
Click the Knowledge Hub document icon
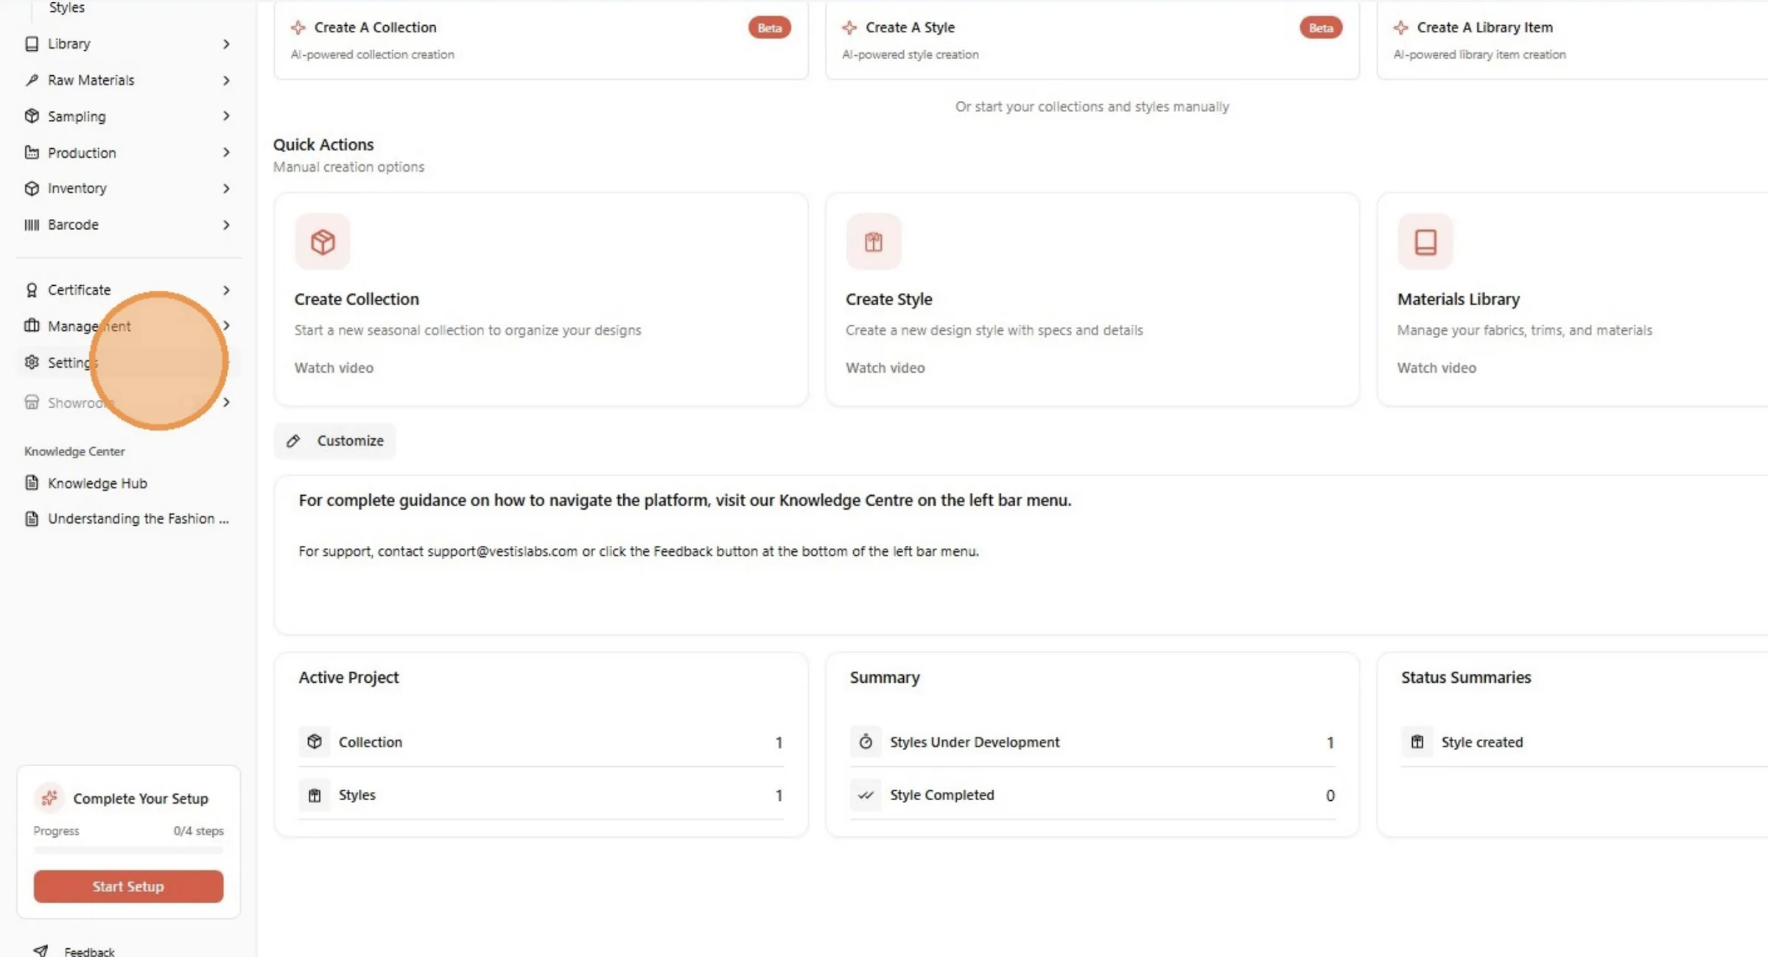point(32,483)
